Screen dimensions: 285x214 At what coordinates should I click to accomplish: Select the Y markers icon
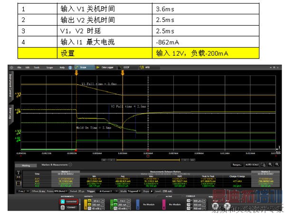pos(19,172)
